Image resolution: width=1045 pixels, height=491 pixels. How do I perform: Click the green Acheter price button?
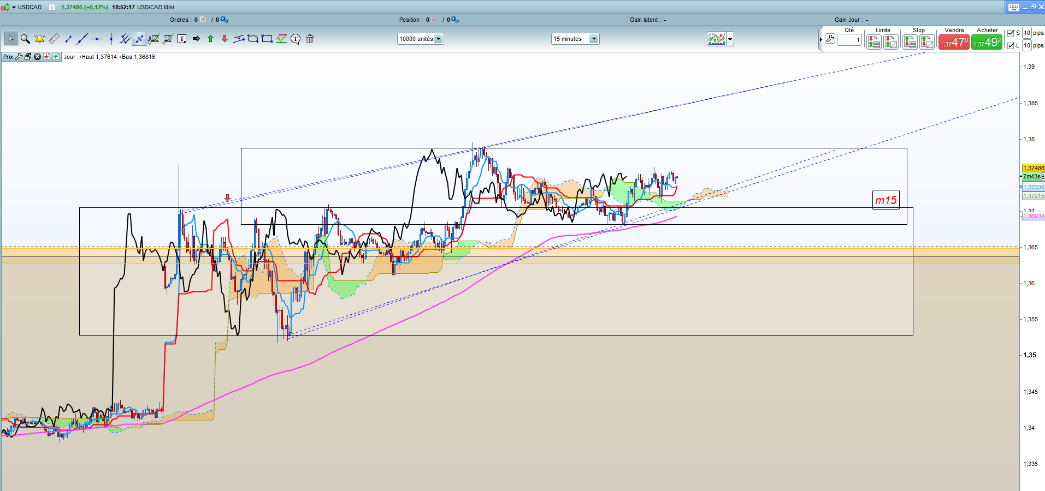[987, 42]
